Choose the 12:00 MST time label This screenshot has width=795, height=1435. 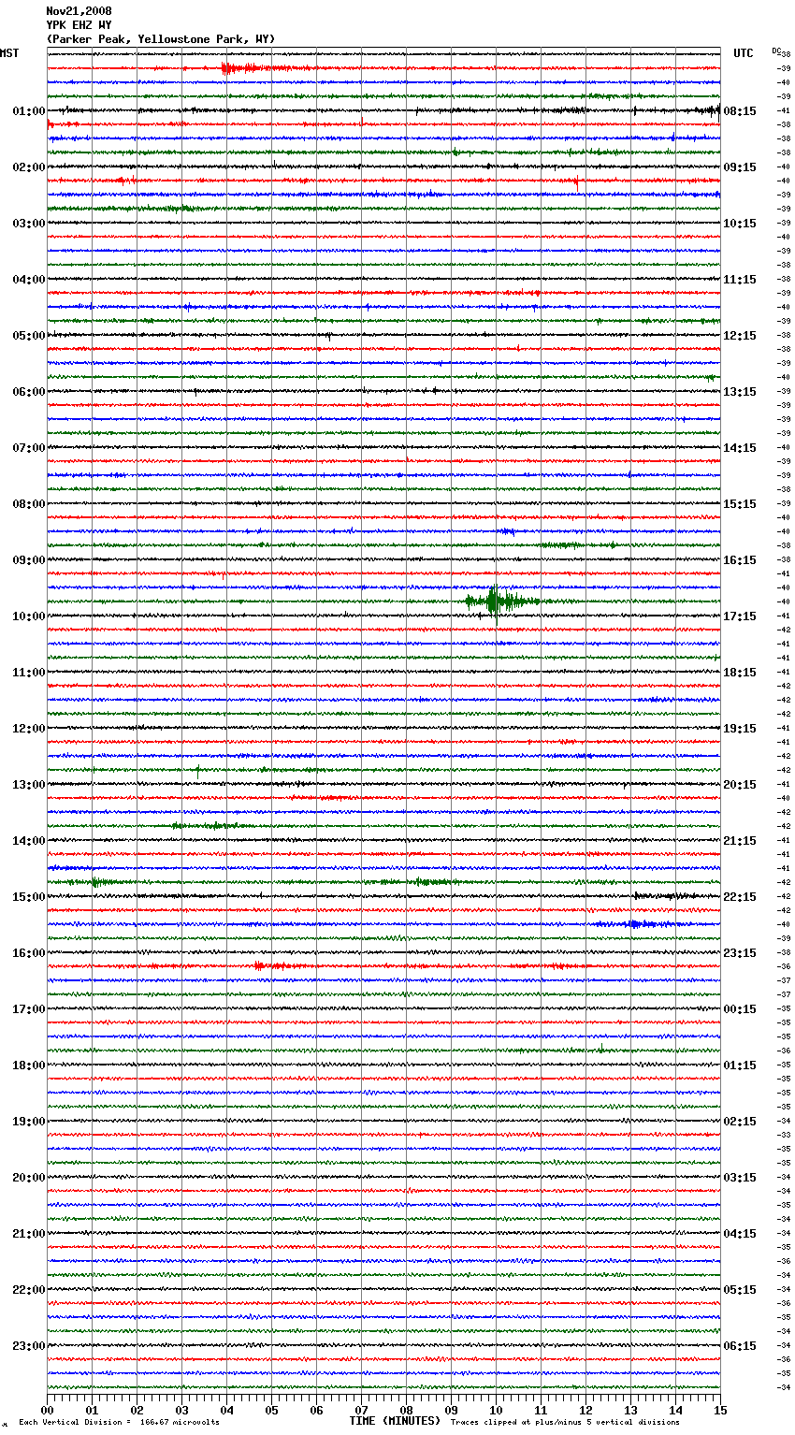(29, 729)
